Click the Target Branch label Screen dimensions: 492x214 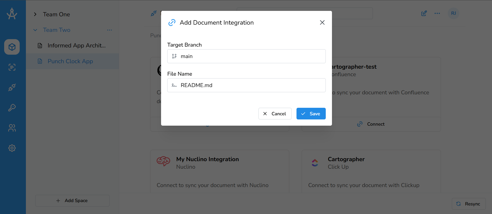[x=184, y=45]
